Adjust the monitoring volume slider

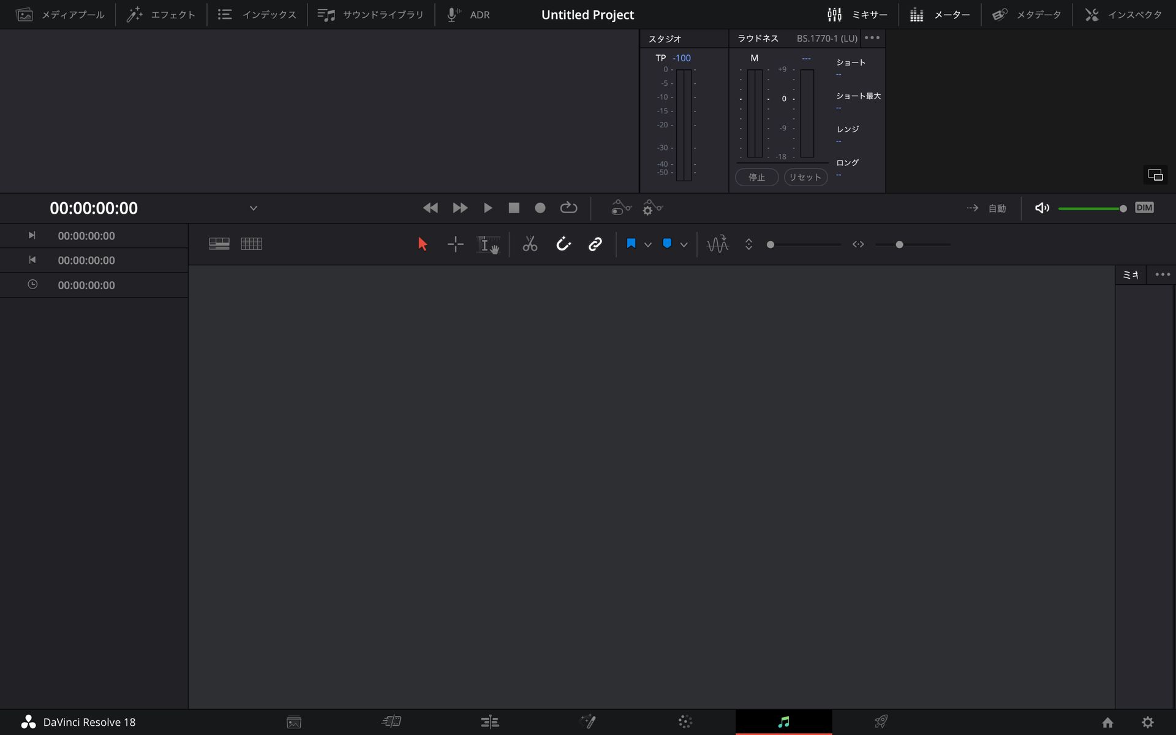tap(1093, 208)
